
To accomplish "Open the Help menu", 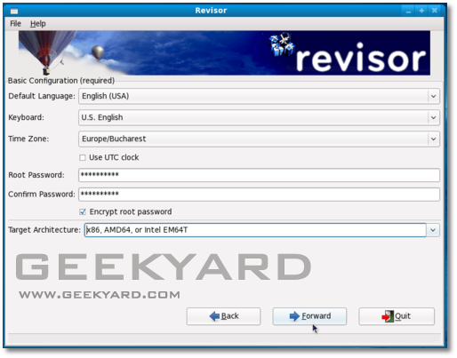I will tap(38, 24).
